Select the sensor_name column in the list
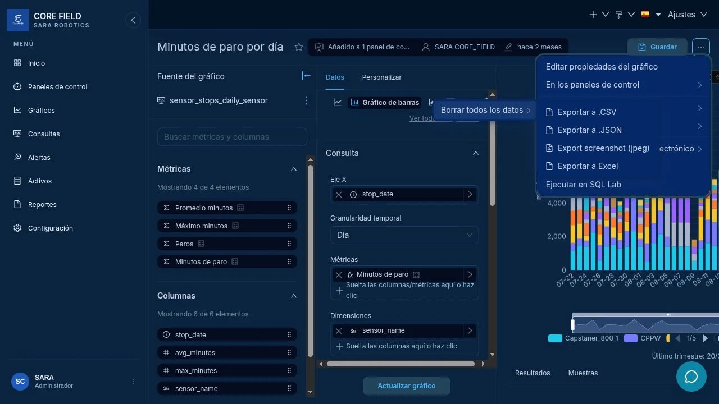The image size is (719, 404). pyautogui.click(x=227, y=389)
